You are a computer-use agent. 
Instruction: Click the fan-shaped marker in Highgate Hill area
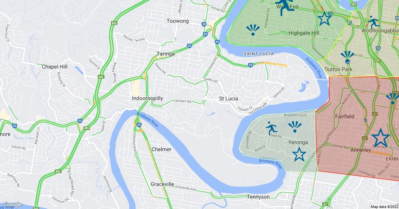[x=253, y=30]
